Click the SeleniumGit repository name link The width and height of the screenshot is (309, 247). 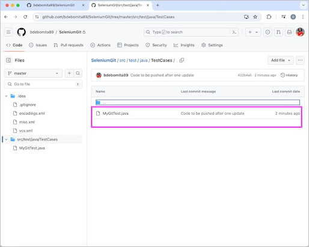pyautogui.click(x=70, y=32)
